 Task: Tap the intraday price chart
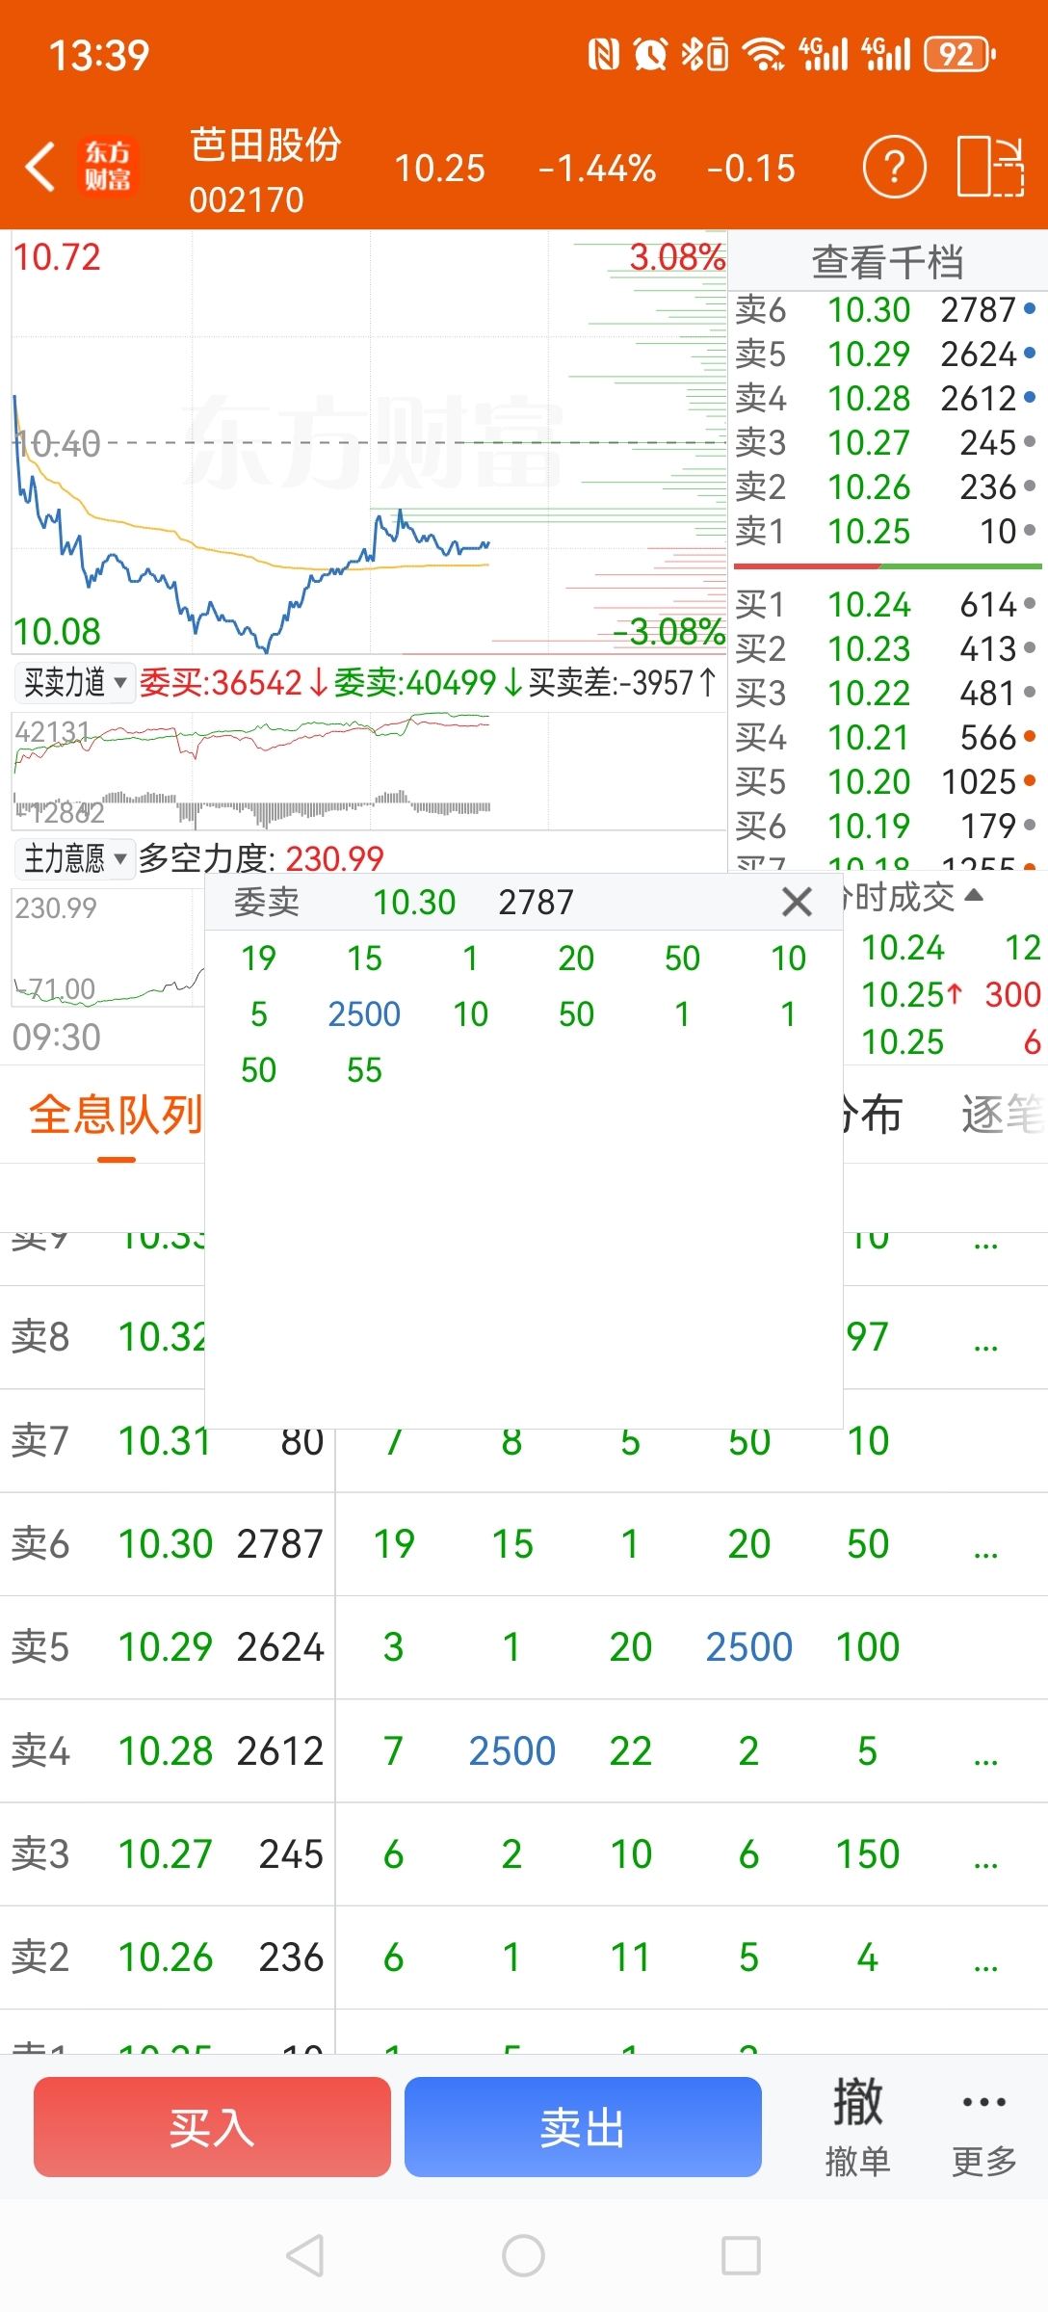click(369, 443)
